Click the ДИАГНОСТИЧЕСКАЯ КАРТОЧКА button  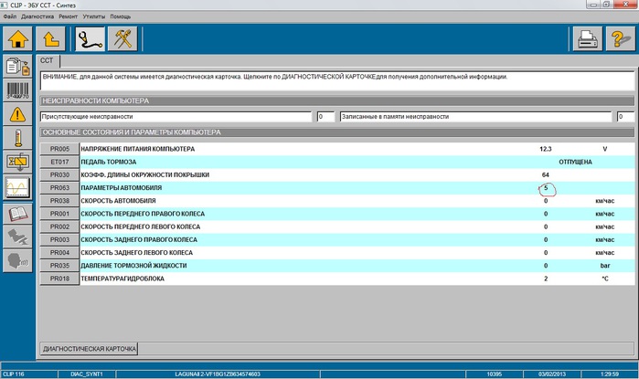pyautogui.click(x=89, y=349)
